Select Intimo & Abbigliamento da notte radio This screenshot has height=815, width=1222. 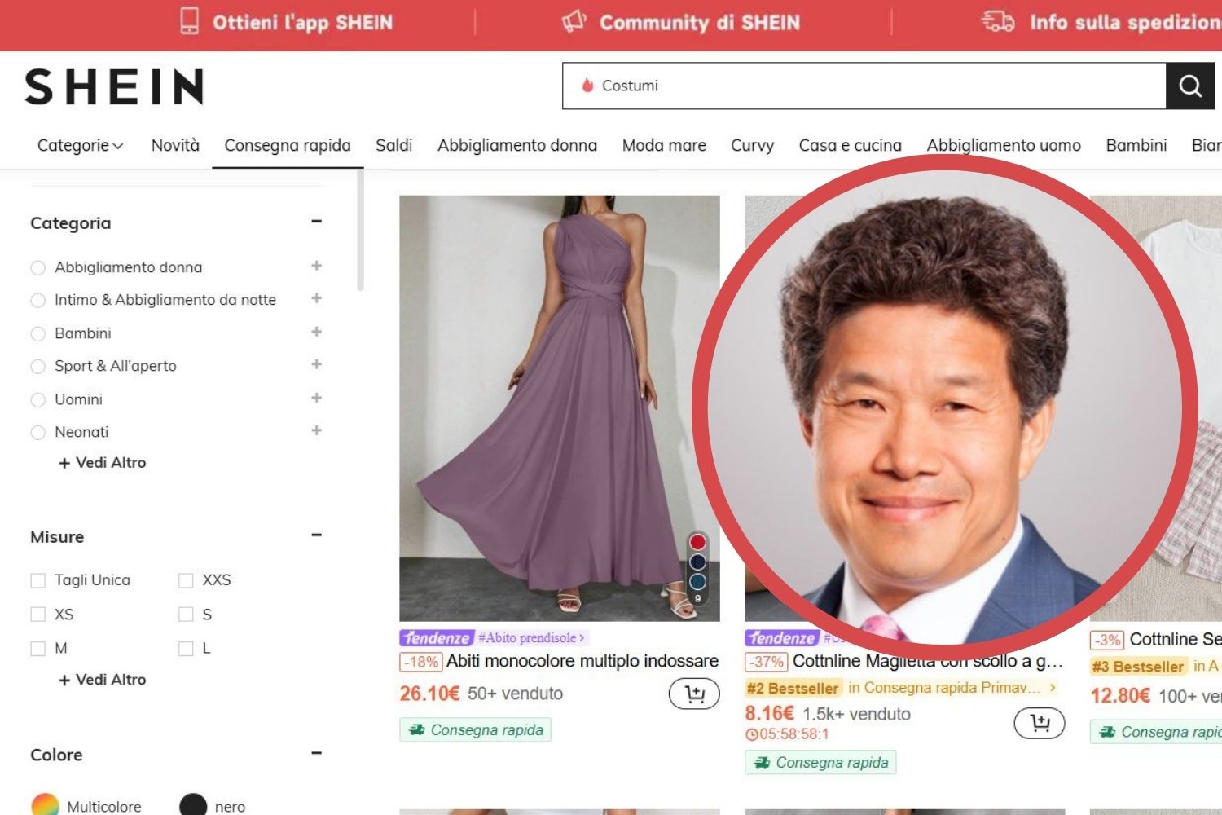[37, 300]
